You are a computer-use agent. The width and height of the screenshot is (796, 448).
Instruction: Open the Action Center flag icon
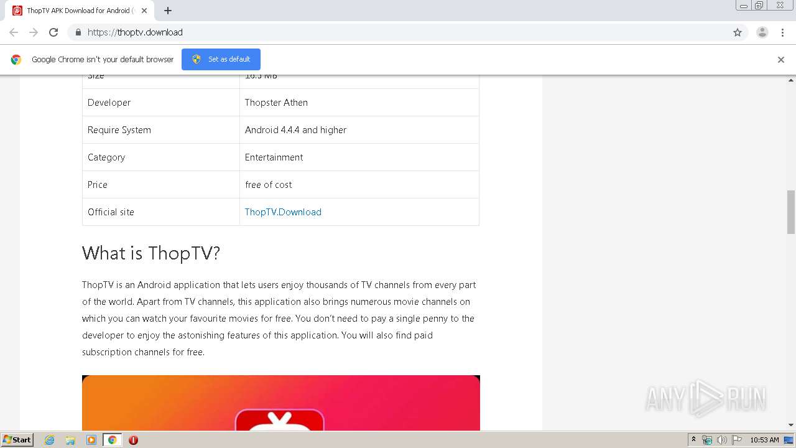pyautogui.click(x=737, y=440)
